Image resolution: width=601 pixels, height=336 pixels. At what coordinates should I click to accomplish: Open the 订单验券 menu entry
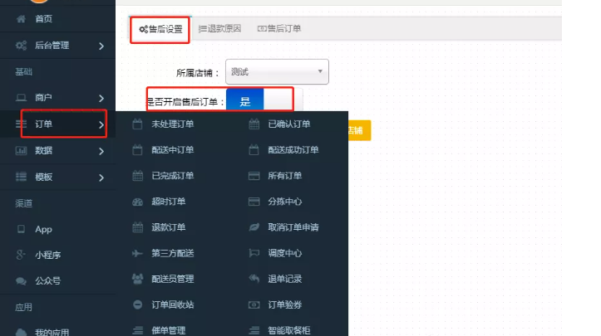[x=285, y=304]
